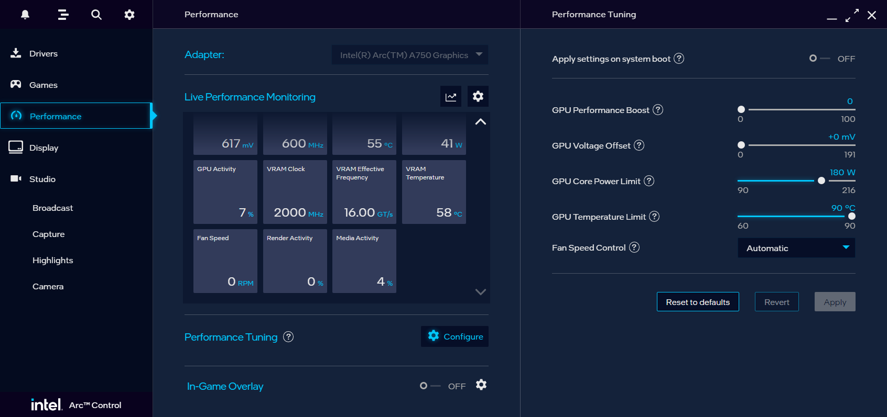Click the Configure button
Image resolution: width=887 pixels, height=417 pixels.
point(455,336)
